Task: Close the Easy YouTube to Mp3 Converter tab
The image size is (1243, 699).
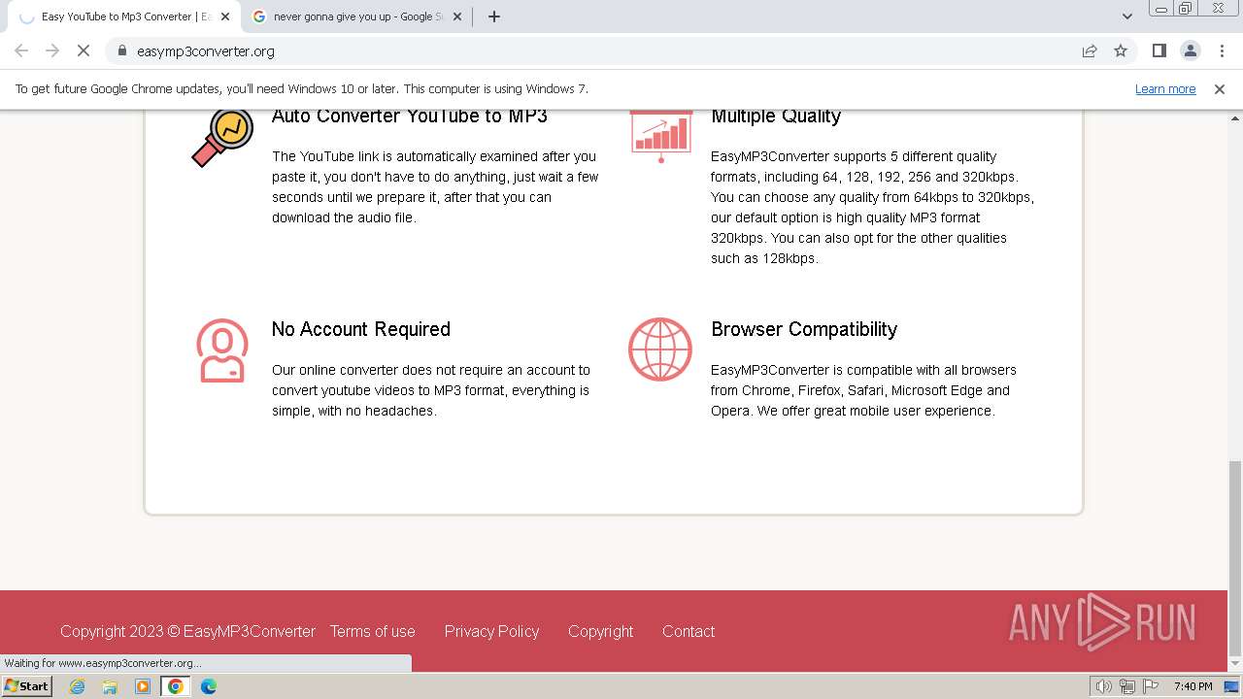Action: [x=225, y=17]
